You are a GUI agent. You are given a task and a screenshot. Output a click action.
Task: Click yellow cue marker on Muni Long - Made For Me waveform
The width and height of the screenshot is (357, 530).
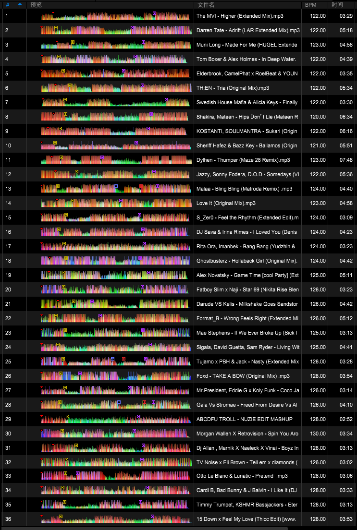73,42
